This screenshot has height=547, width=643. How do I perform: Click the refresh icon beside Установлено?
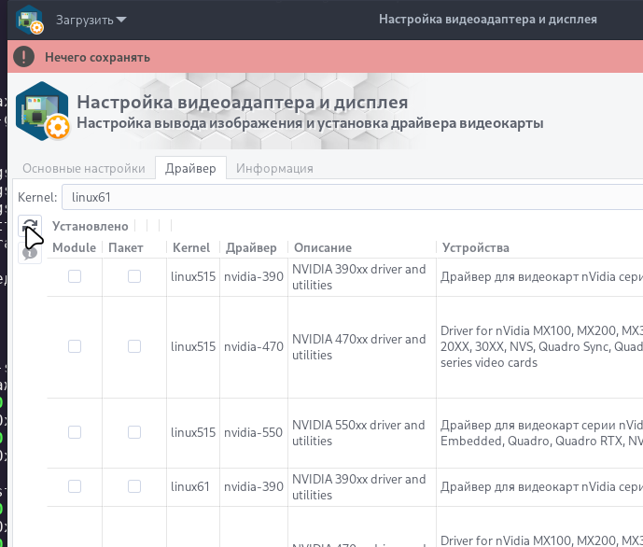tap(30, 226)
